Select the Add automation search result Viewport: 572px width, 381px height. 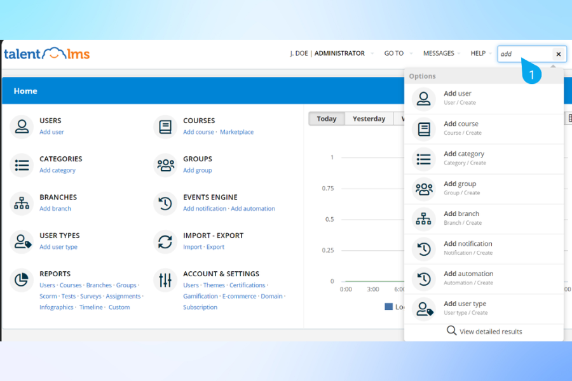tap(484, 279)
